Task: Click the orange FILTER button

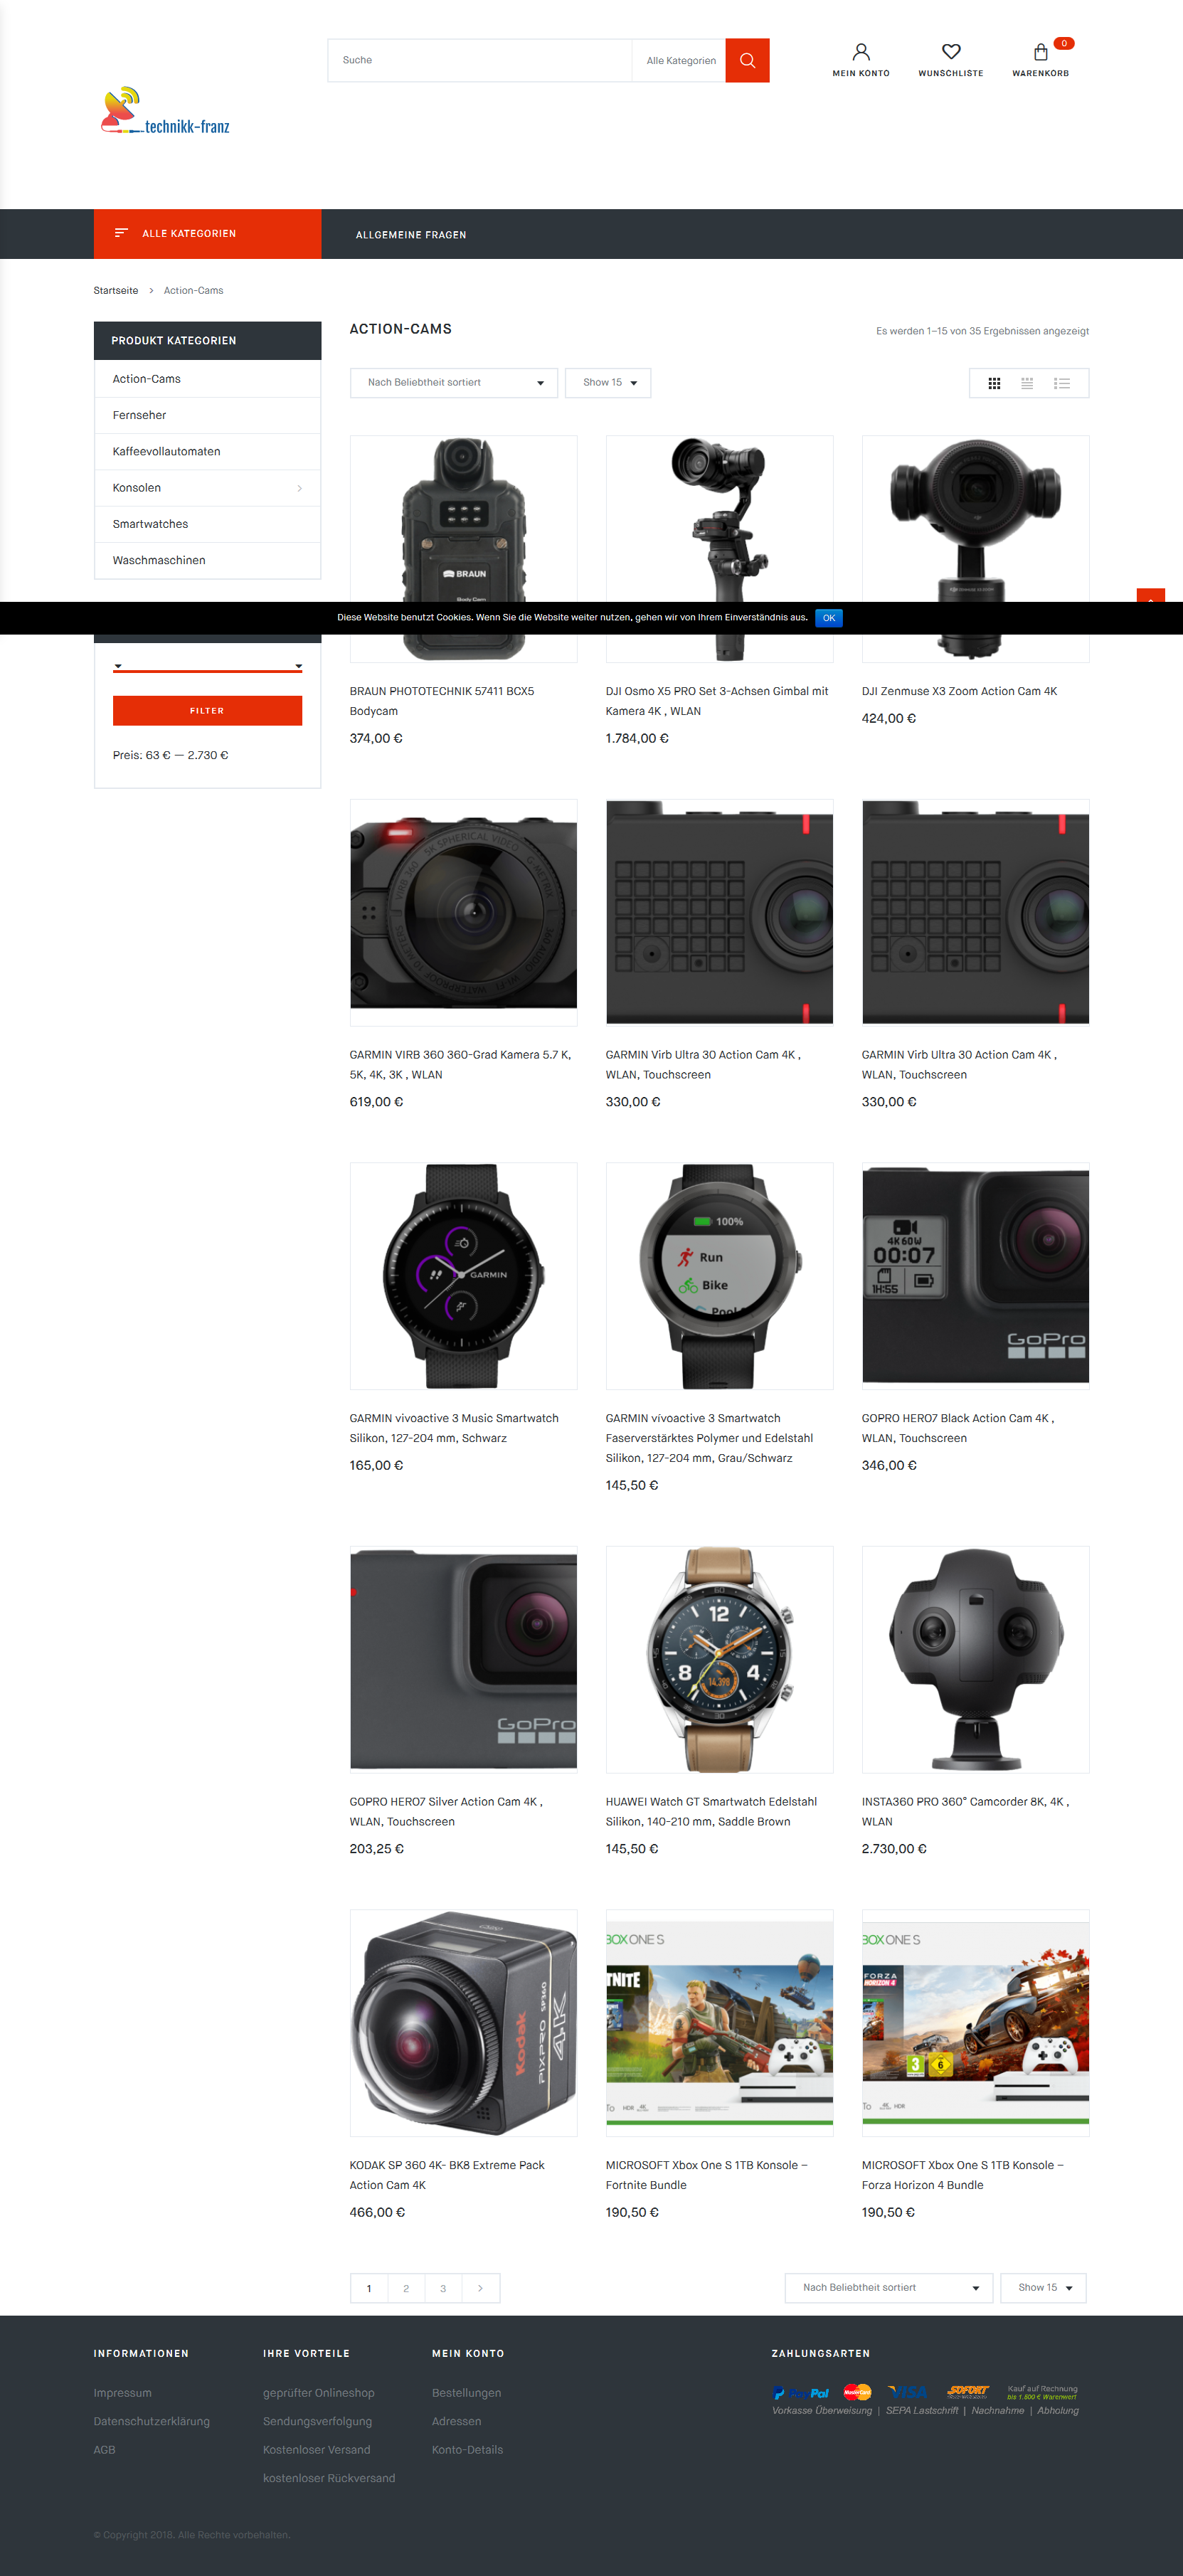Action: click(207, 711)
